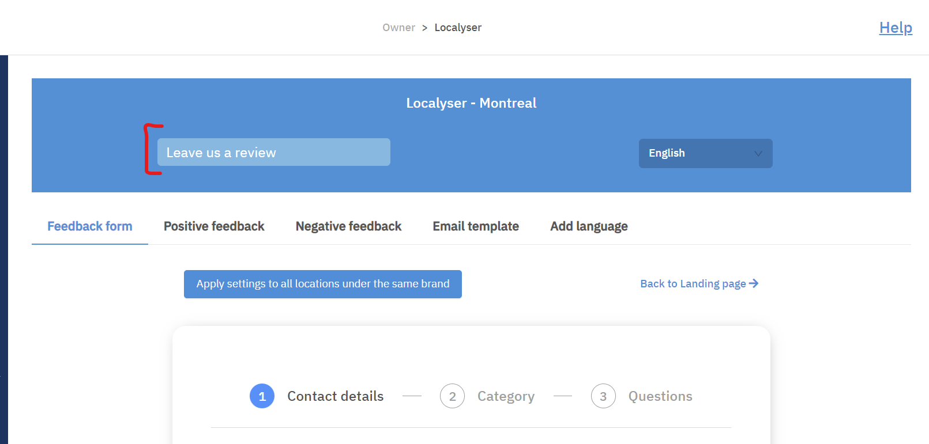
Task: Click the 'Leave us a review' text field
Action: 273,153
